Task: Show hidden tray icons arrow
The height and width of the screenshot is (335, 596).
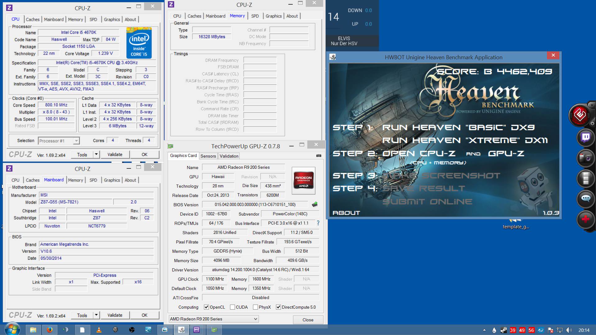Action: 484,330
